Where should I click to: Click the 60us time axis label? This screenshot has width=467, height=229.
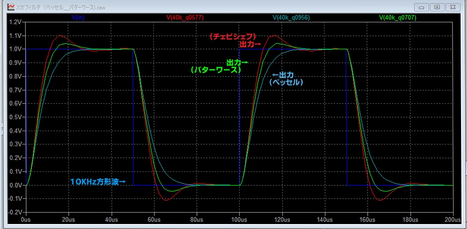[154, 220]
